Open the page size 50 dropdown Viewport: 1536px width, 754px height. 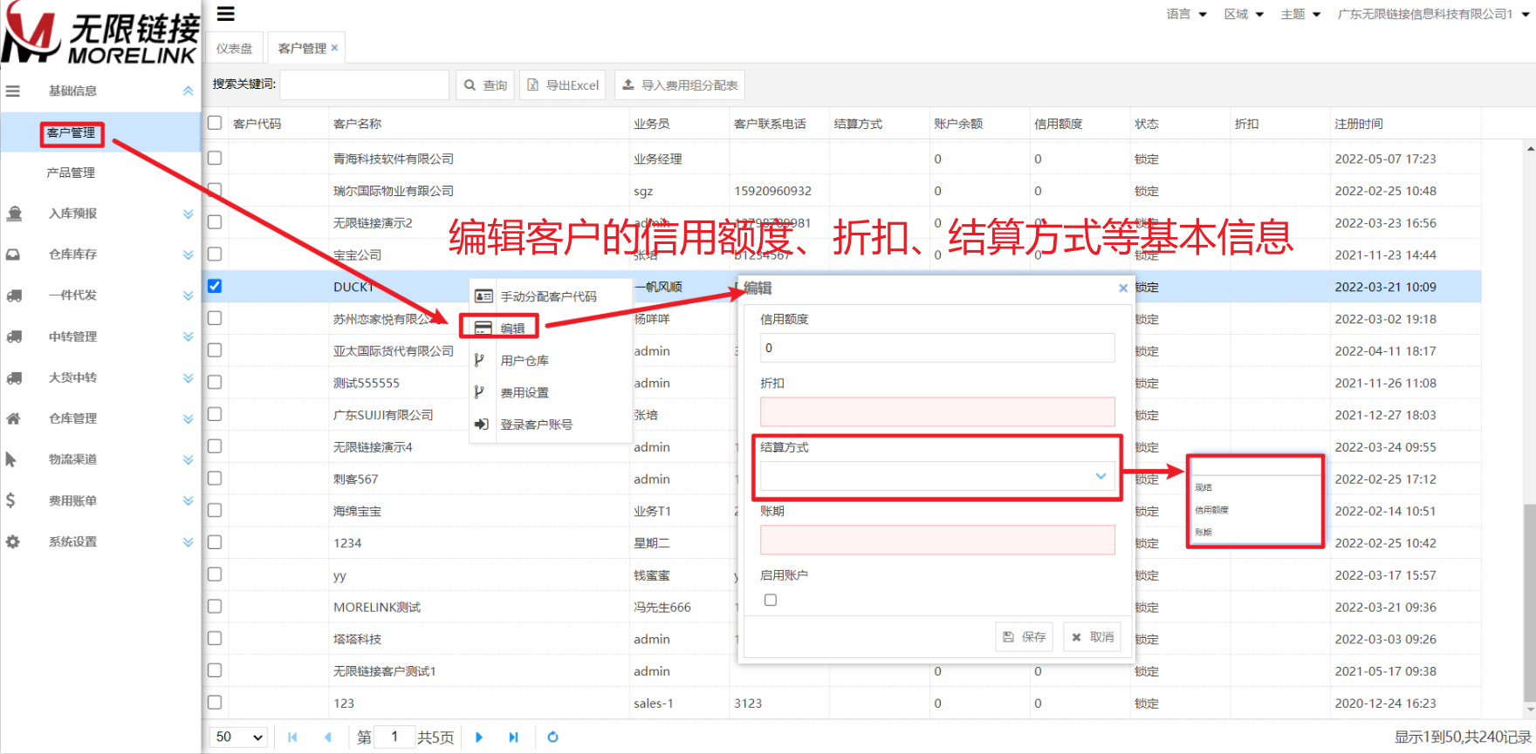coord(239,737)
